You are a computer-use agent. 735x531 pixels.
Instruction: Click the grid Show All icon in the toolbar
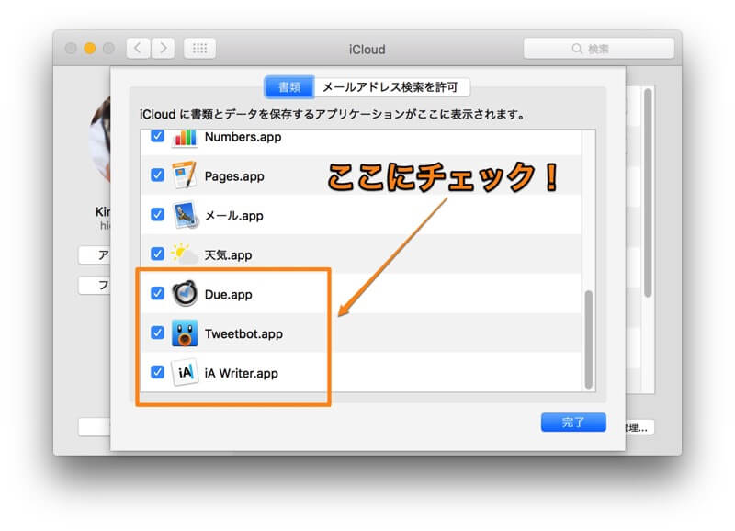pyautogui.click(x=199, y=49)
